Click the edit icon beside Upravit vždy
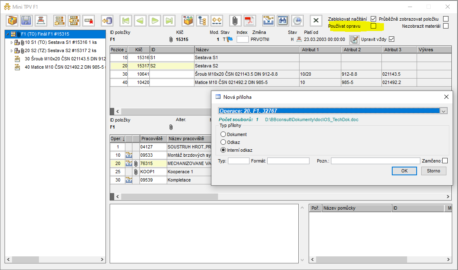 pos(354,39)
